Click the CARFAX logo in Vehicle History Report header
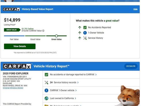Viewport: 141px width, 106px height. (x=17, y=66)
